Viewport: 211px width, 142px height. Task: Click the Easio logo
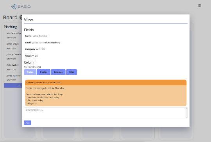21,7
